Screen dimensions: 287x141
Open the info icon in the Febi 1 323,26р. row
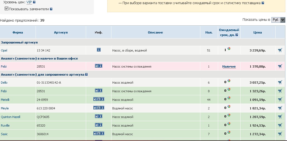(x=101, y=91)
